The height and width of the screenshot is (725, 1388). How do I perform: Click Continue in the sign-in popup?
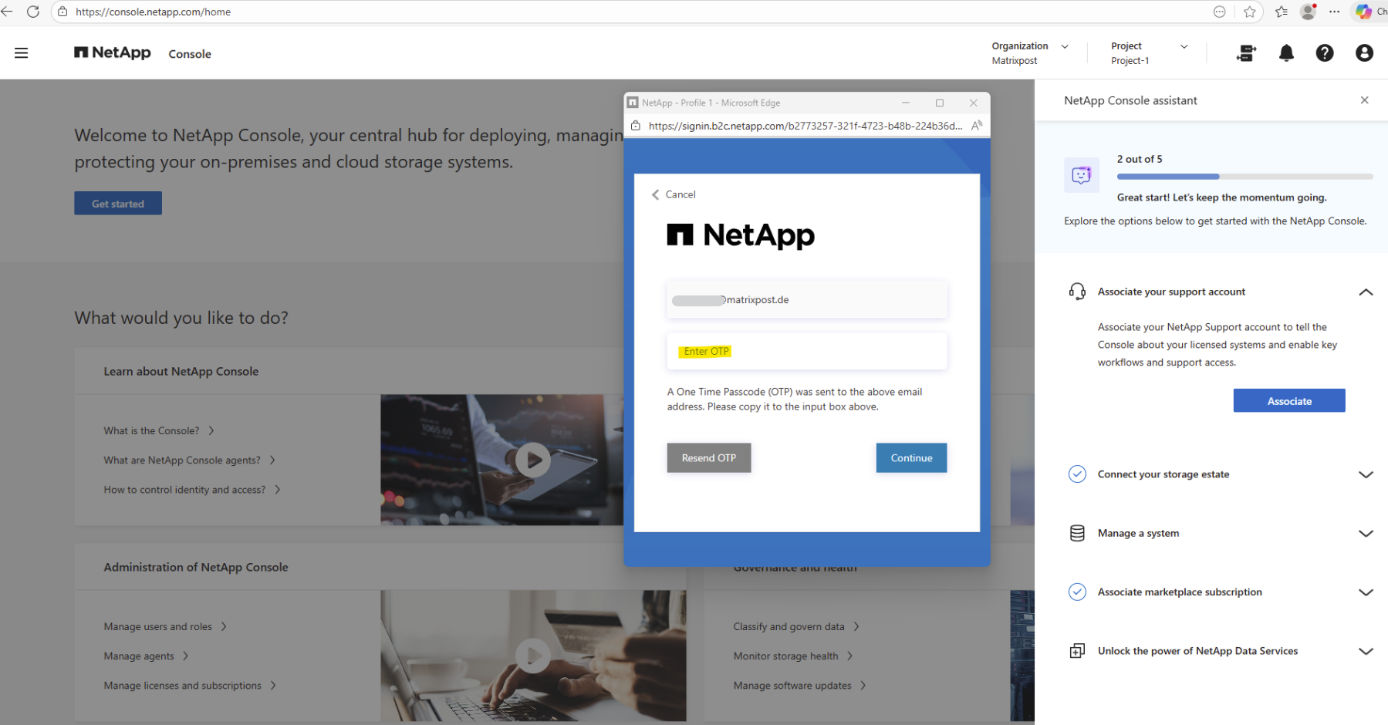coord(911,458)
